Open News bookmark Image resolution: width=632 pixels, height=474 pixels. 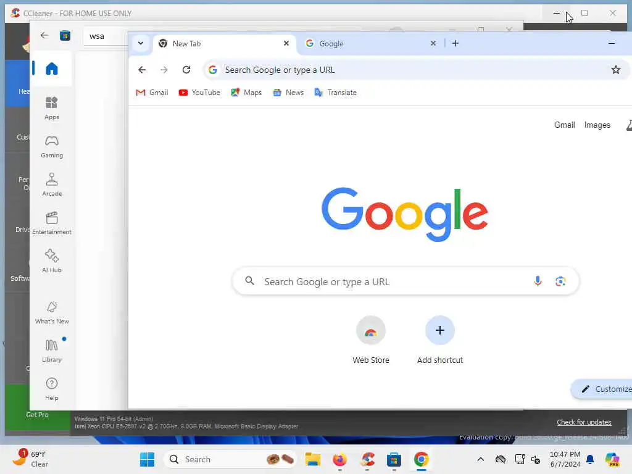[x=288, y=93]
